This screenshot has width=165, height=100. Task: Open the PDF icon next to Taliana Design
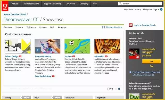[20, 56]
